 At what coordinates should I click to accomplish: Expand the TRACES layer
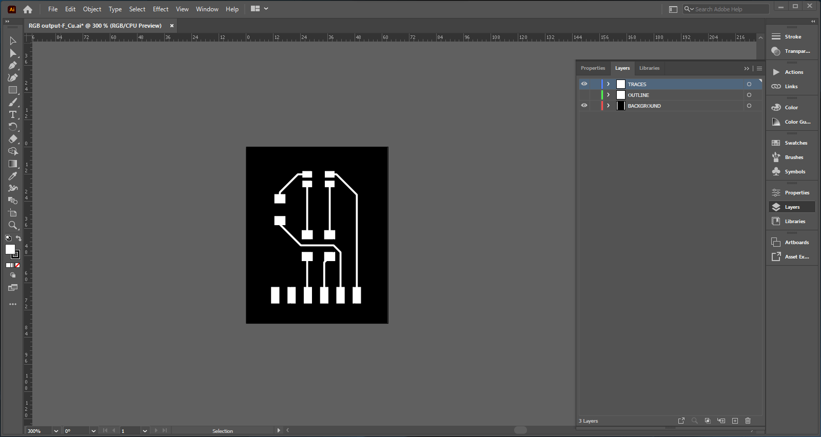[x=609, y=84]
